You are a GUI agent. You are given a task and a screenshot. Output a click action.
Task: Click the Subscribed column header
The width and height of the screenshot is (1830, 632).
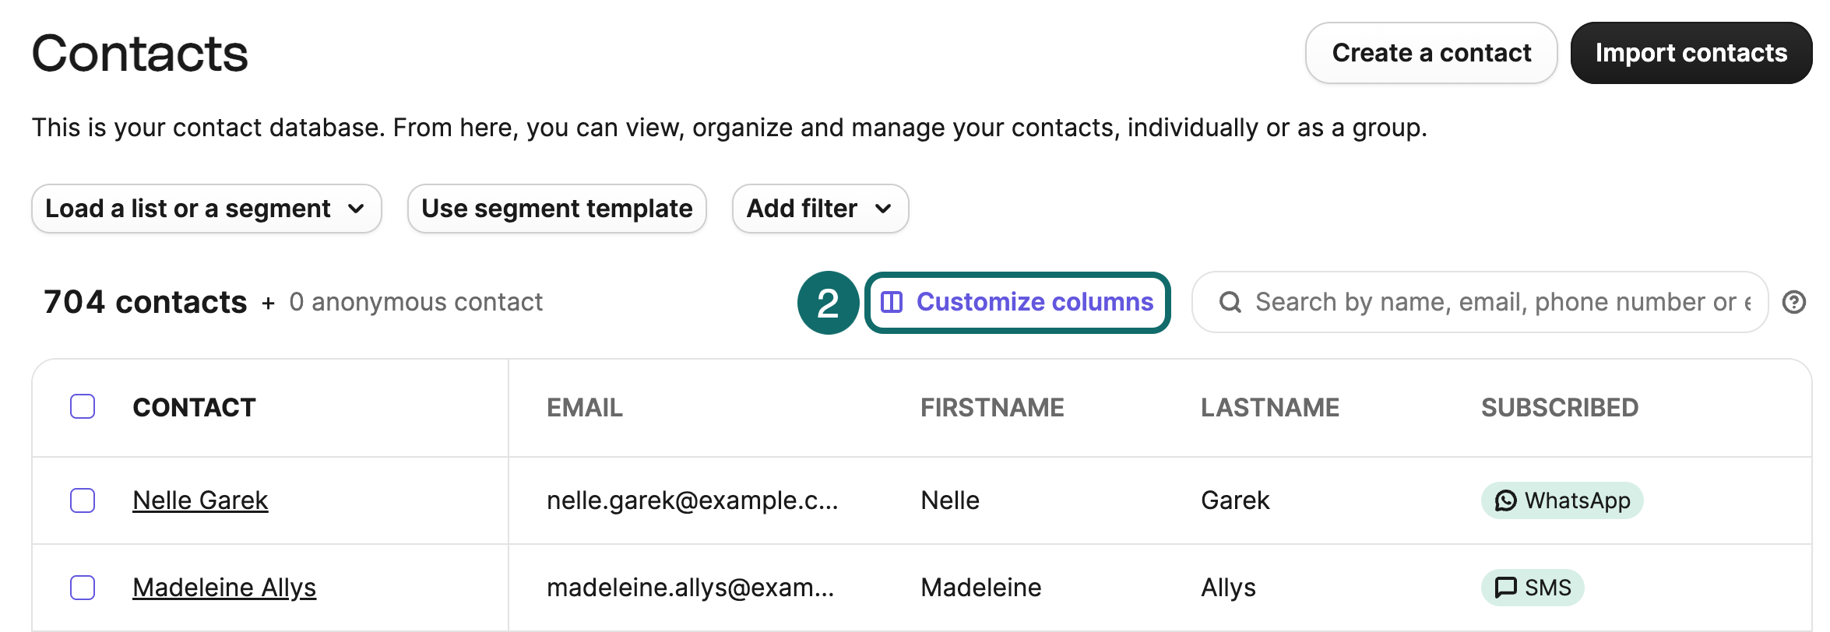coord(1560,408)
